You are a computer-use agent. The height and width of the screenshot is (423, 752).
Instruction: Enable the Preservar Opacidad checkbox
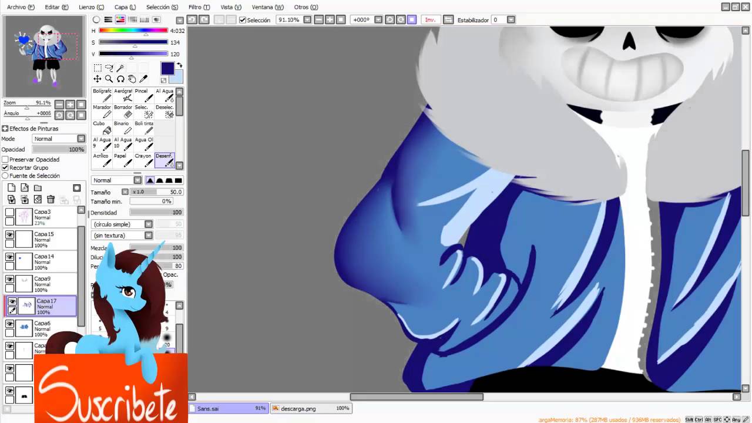[x=5, y=160]
